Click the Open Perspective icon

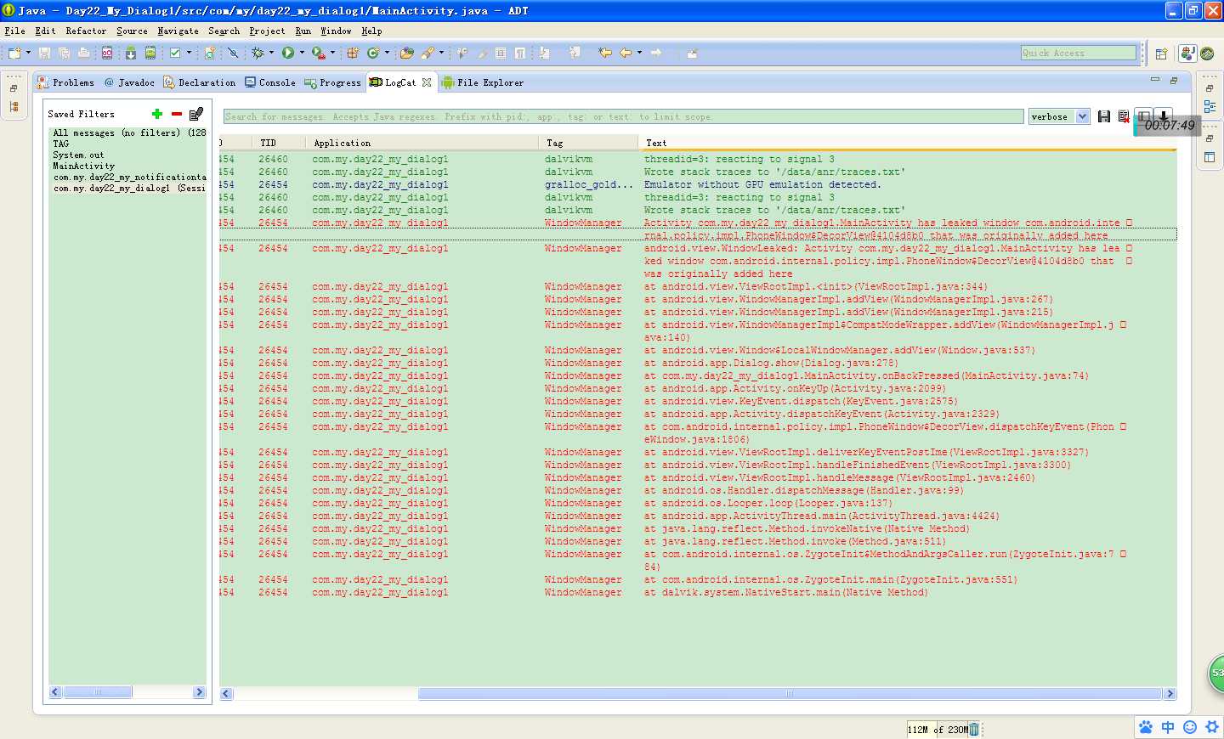[x=1161, y=54]
